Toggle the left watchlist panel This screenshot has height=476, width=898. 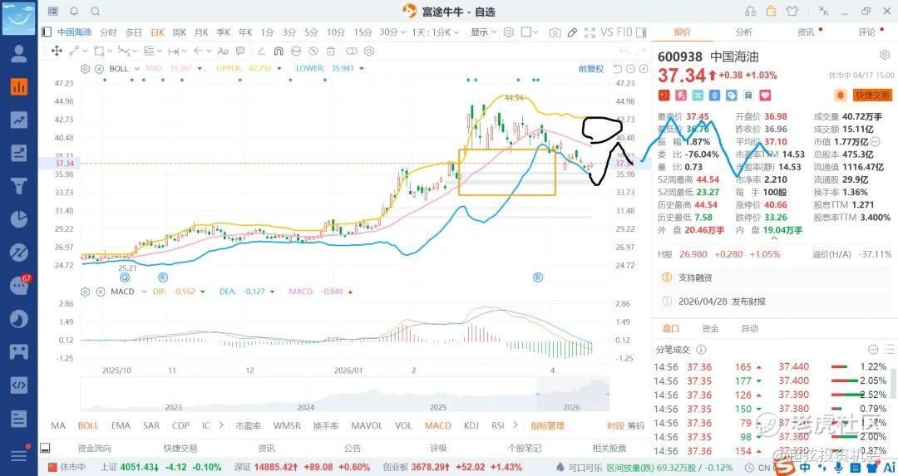pos(47,32)
